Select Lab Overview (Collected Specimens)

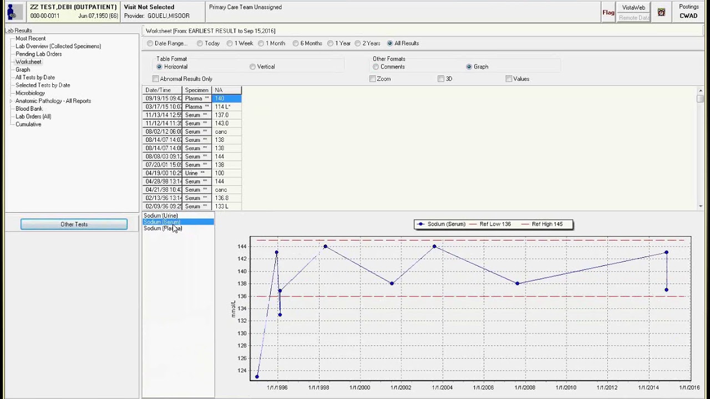point(58,47)
